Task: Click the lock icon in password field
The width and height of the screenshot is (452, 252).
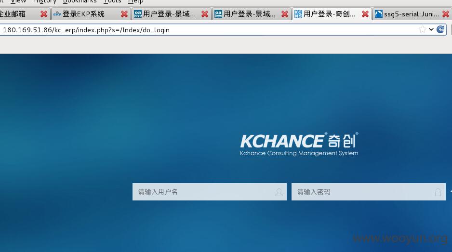Action: click(438, 192)
